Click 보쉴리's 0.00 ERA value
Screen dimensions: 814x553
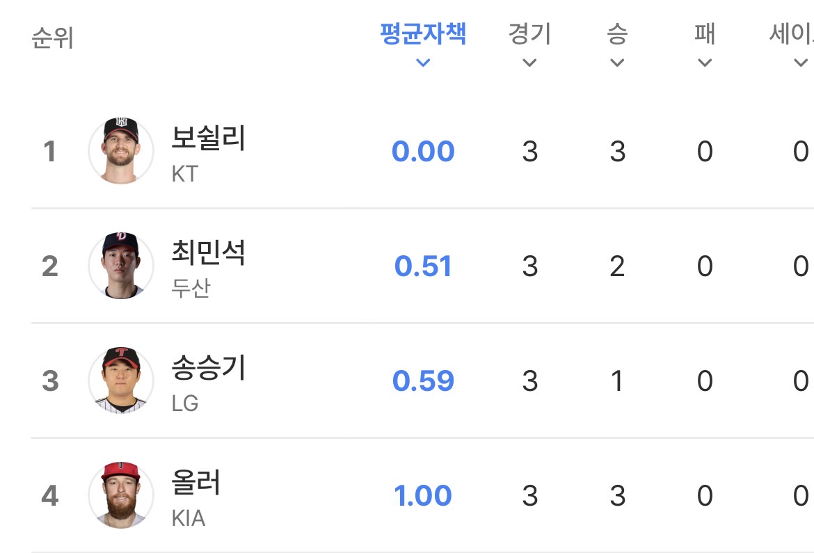(x=423, y=152)
